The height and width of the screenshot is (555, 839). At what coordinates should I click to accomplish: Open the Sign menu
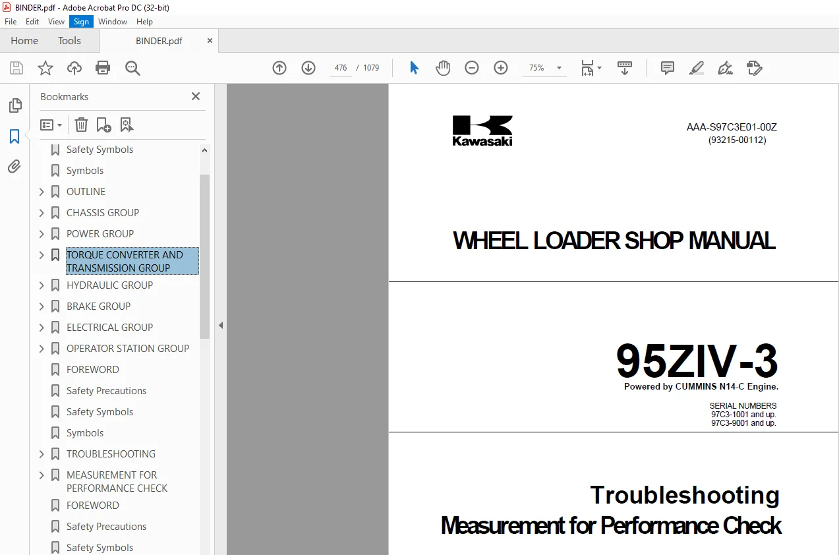coord(81,22)
